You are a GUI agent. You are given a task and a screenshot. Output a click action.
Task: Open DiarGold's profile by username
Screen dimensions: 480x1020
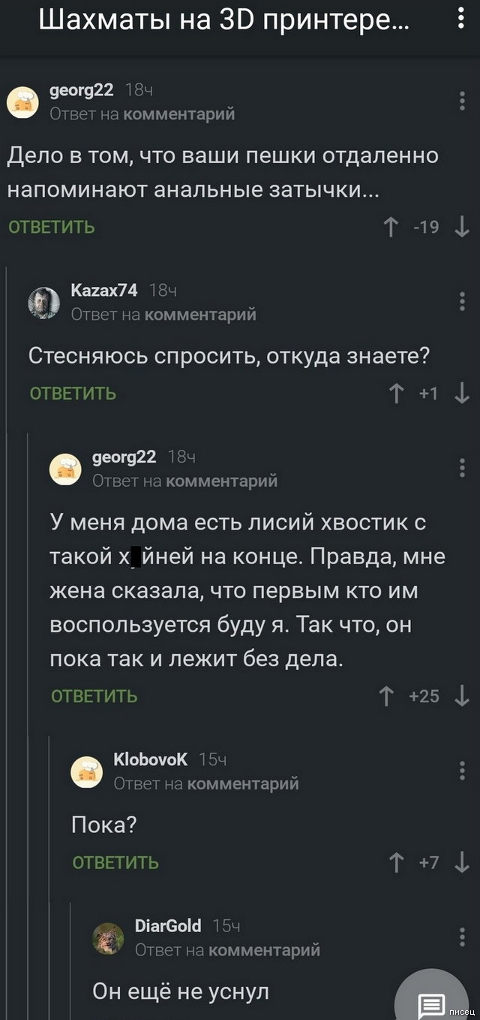click(x=167, y=926)
